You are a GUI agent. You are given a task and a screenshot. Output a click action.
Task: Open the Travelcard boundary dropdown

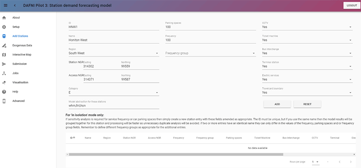307,92
